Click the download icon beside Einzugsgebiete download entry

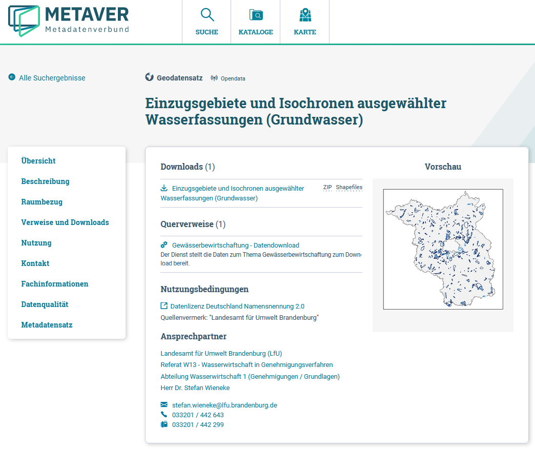point(163,187)
